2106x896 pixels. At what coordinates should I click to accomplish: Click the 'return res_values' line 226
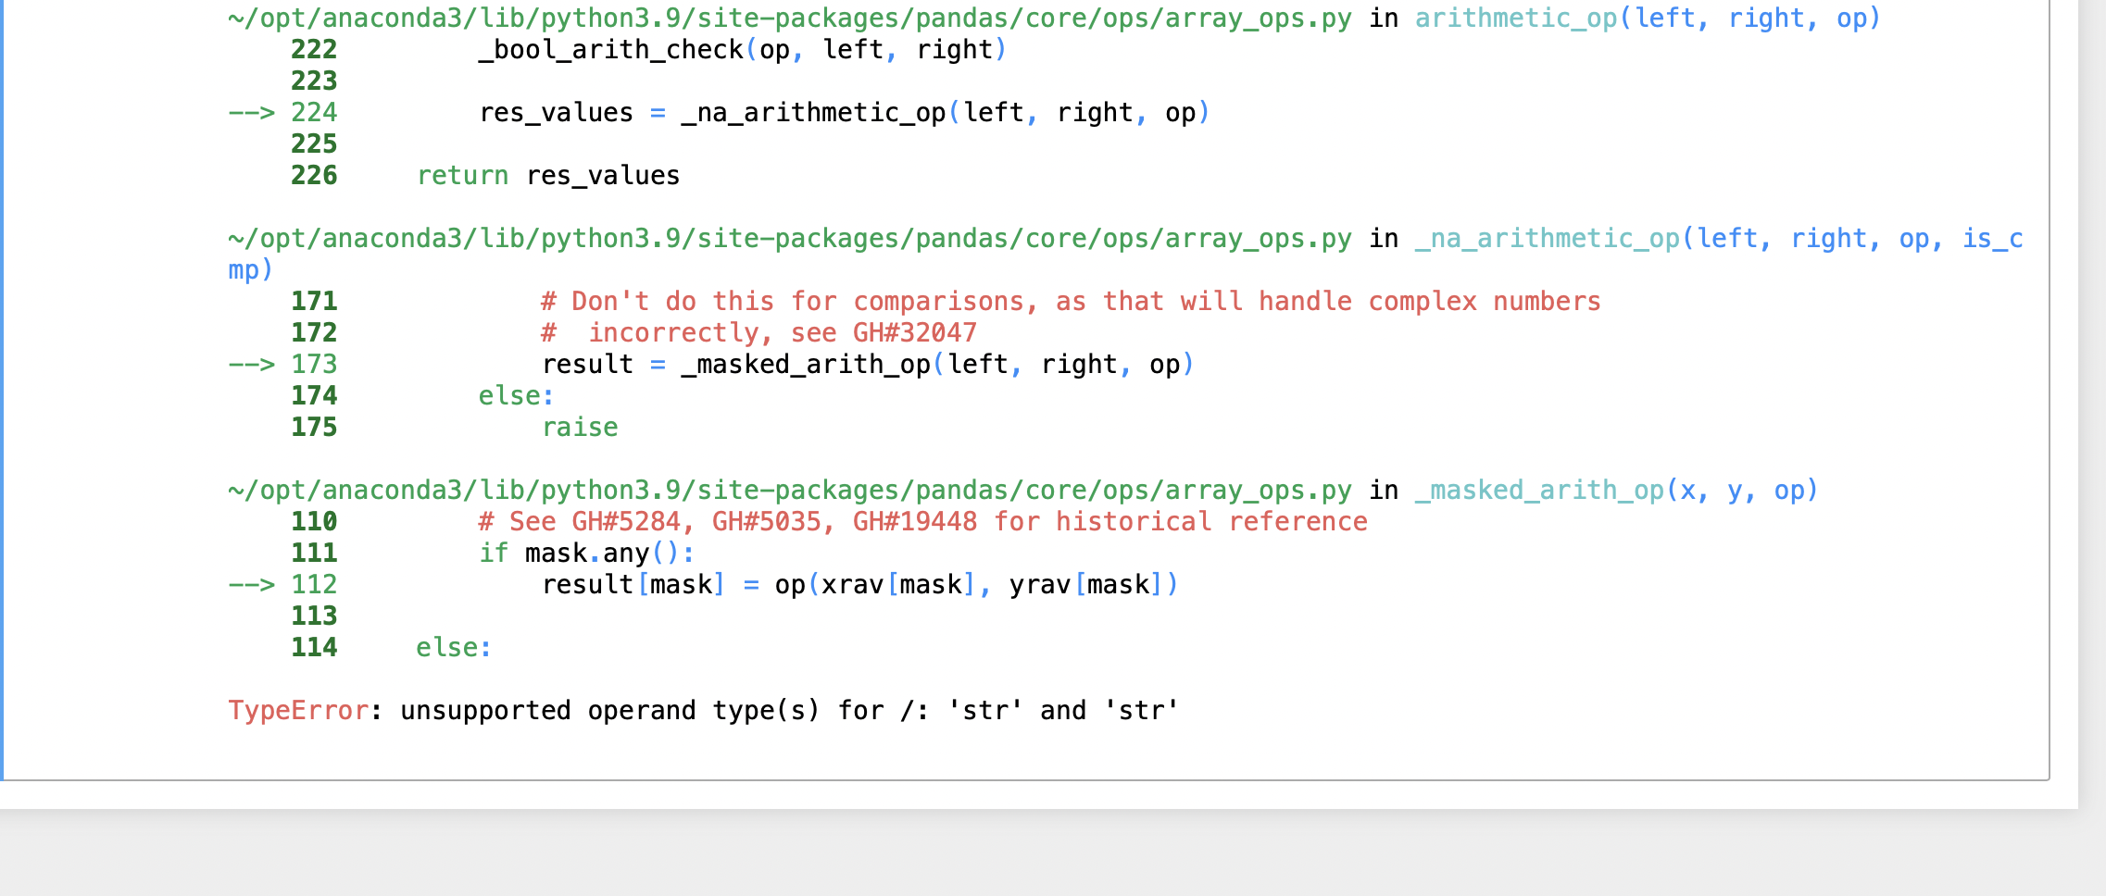point(548,176)
